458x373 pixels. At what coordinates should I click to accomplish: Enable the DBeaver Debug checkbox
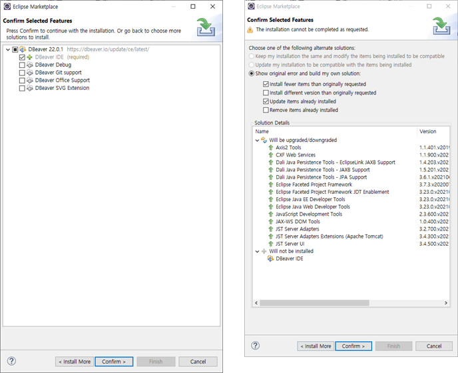(x=22, y=65)
